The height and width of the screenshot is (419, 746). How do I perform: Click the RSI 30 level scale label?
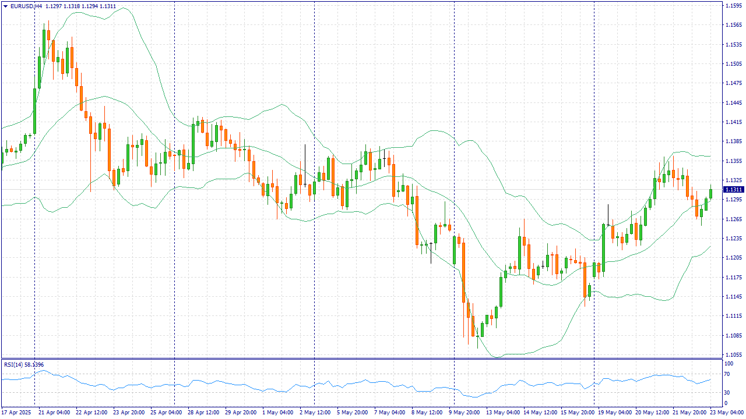(726, 392)
